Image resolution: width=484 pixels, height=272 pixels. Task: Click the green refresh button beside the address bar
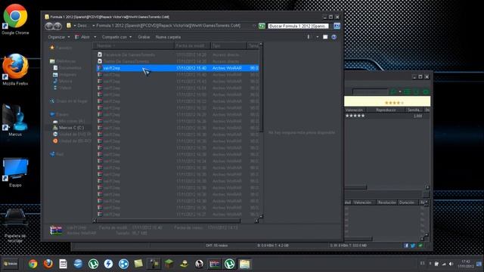click(x=262, y=26)
